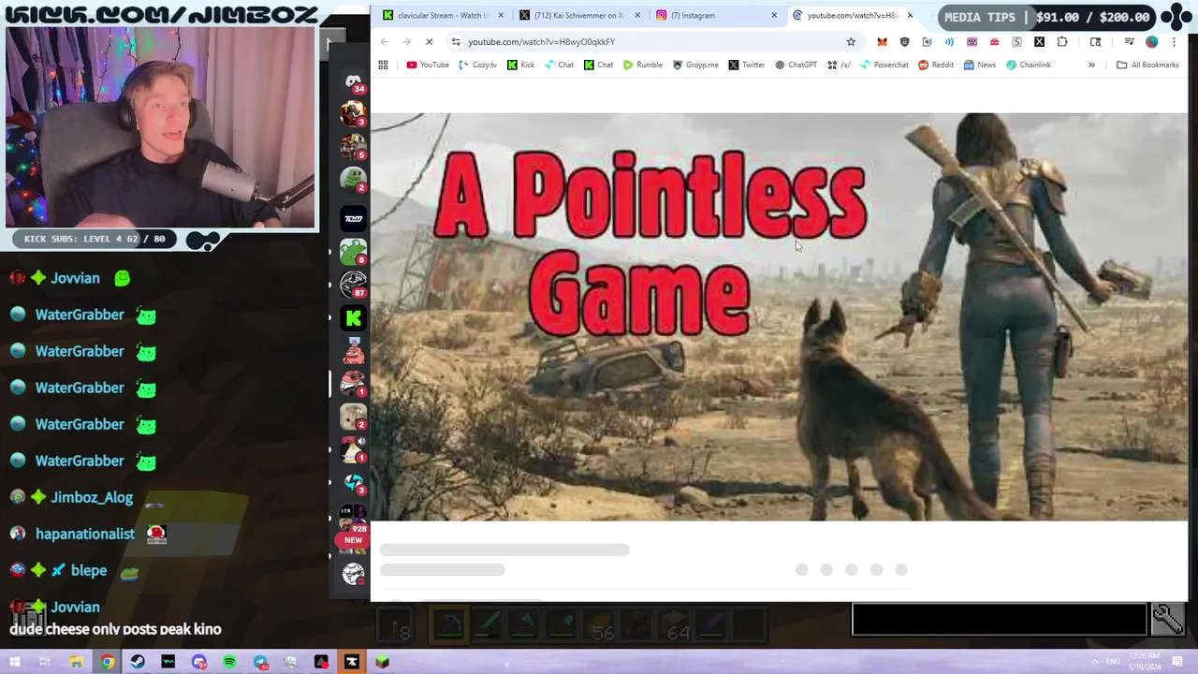The height and width of the screenshot is (674, 1198).
Task: Open the Chrome profile avatar
Action: 1151,41
